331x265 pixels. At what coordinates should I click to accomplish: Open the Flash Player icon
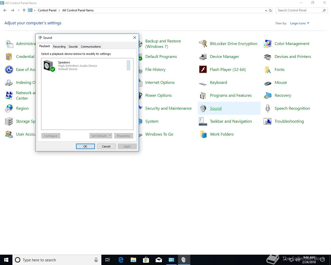point(203,70)
